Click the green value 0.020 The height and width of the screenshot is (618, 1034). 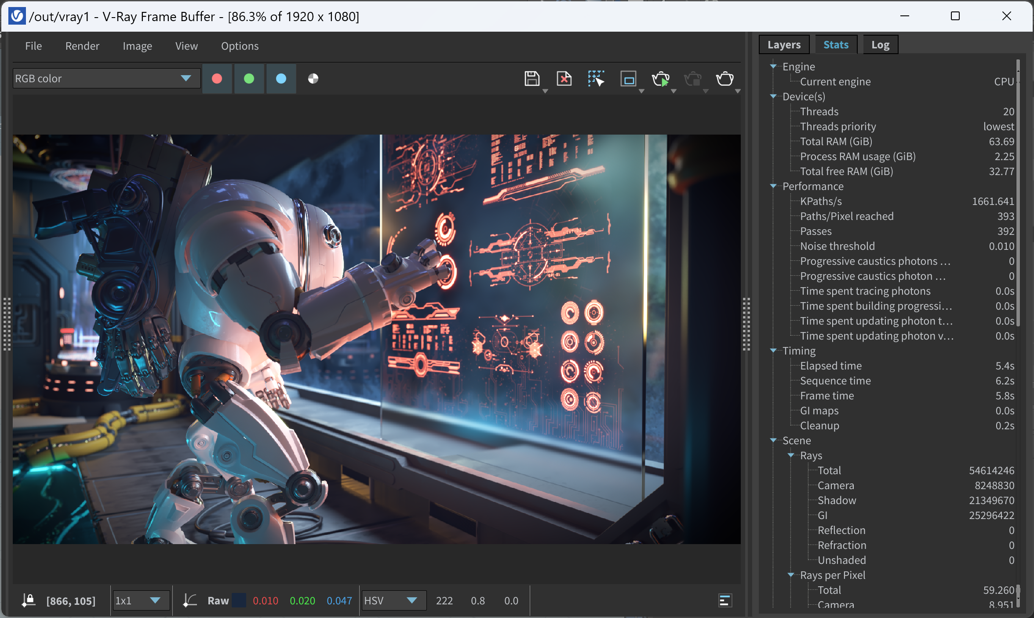tap(302, 601)
